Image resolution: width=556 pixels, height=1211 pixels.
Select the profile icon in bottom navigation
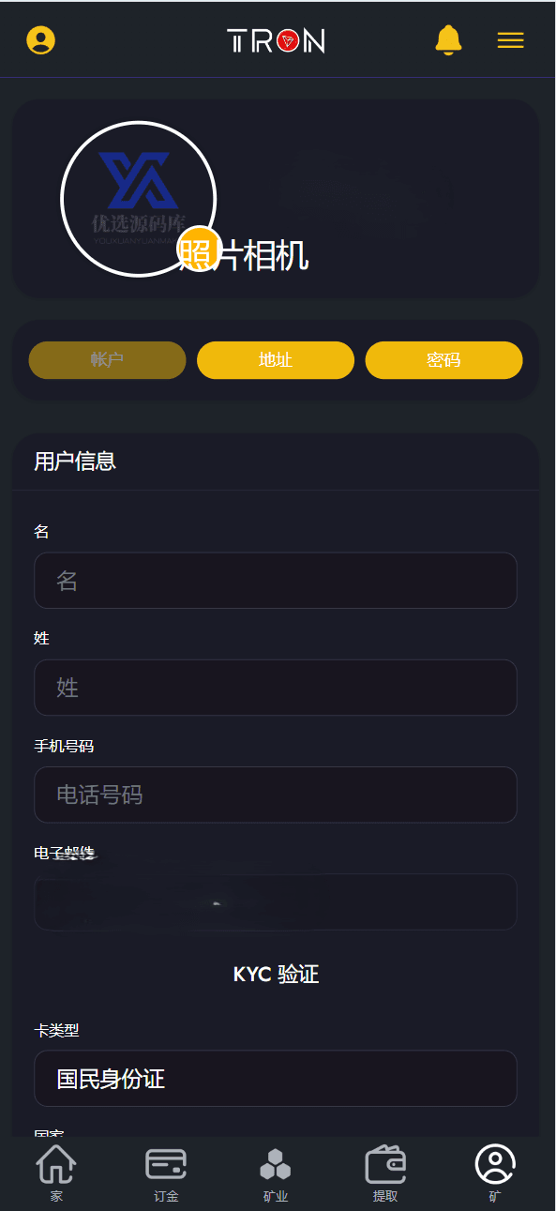[x=495, y=1173]
